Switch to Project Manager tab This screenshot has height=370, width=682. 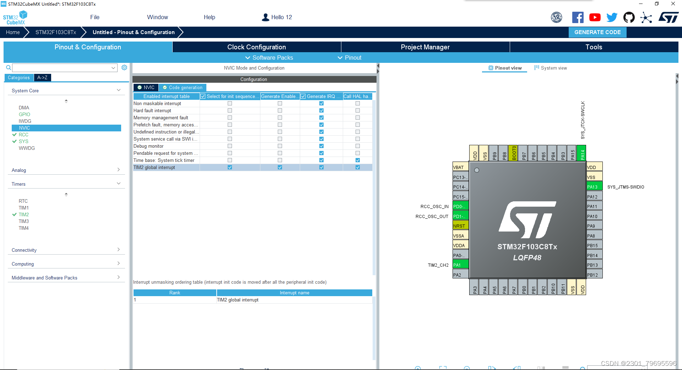(425, 47)
